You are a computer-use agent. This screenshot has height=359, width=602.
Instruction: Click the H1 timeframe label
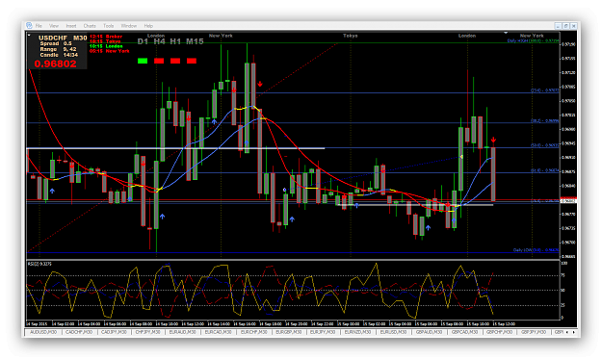(175, 41)
